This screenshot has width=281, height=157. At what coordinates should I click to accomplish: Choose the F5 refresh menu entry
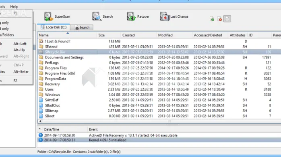click(x=16, y=13)
